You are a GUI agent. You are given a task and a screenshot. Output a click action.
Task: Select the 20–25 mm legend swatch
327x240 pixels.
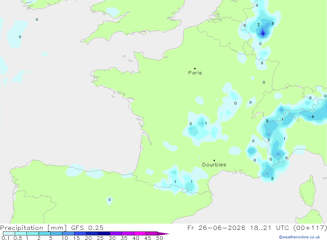point(92,233)
